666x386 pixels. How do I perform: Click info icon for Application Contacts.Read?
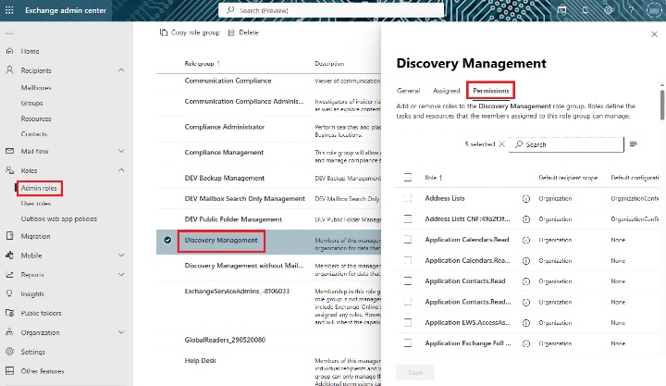point(526,280)
